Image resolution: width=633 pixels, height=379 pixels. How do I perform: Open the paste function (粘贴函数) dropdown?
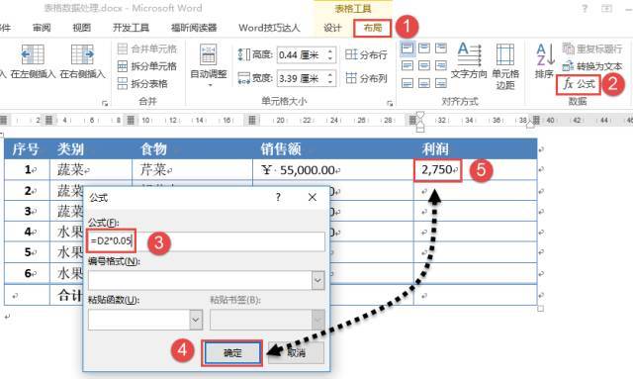[x=196, y=320]
